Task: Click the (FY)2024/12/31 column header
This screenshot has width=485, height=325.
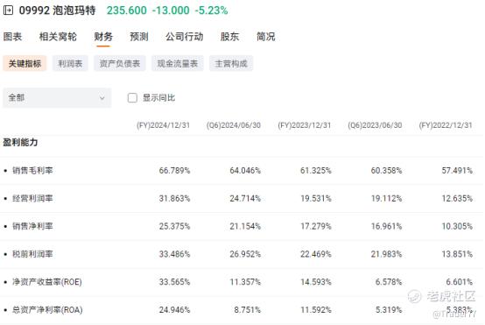Action: (x=164, y=125)
